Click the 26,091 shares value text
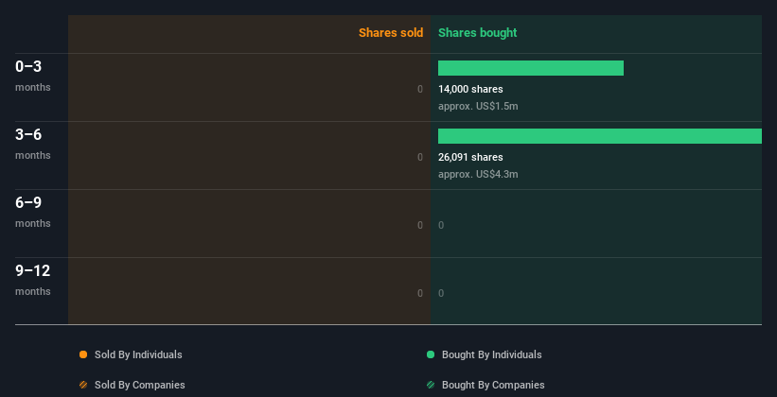 coord(470,157)
